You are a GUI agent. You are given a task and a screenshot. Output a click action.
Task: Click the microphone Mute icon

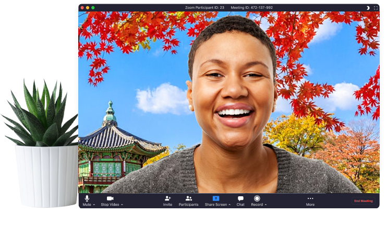[x=87, y=198]
